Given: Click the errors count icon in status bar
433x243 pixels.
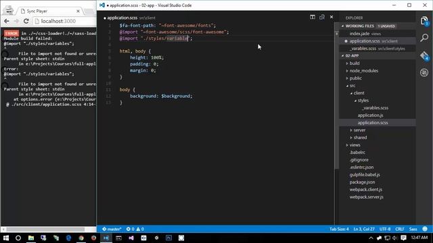Looking at the screenshot, I should 131,229.
